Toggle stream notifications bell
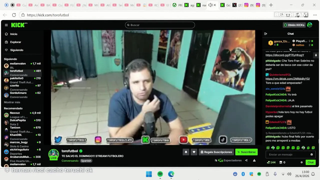Viewport: 320px width, 180px height. coord(186,152)
